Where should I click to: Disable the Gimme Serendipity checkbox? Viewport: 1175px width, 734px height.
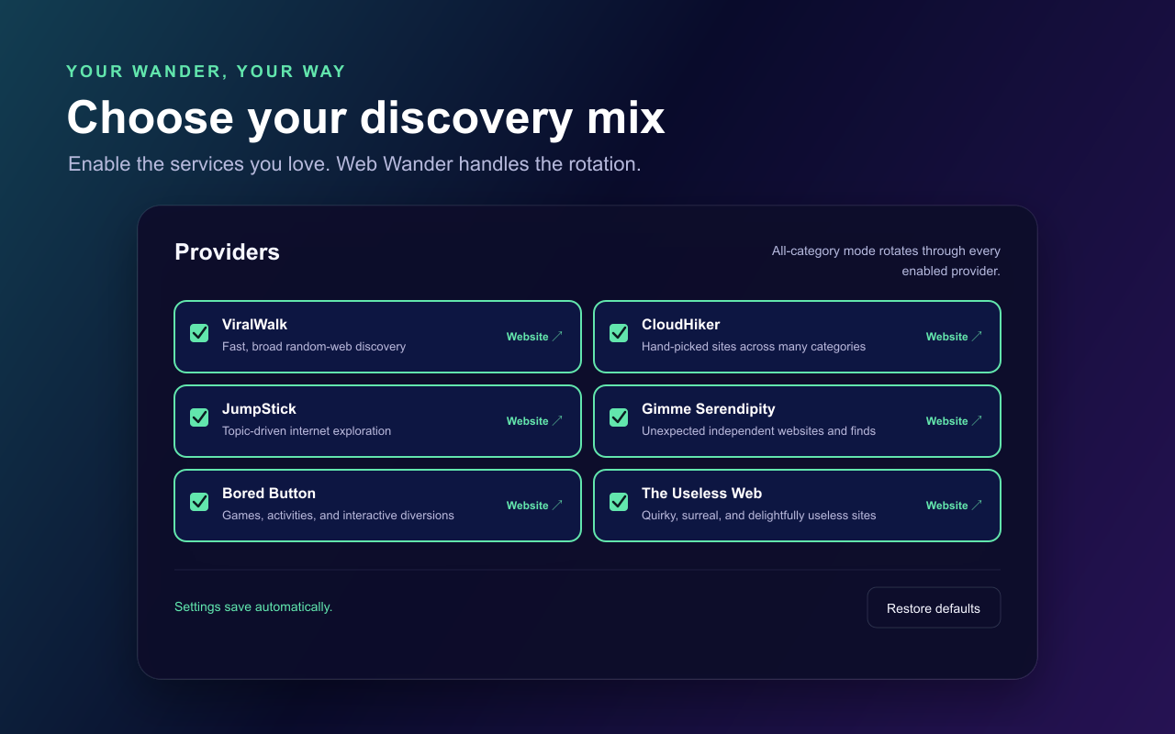coord(619,417)
